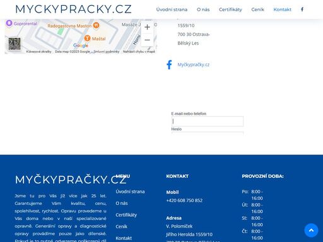Open Ceník in footer menu
Image resolution: width=323 pixels, height=242 pixels.
[122, 226]
